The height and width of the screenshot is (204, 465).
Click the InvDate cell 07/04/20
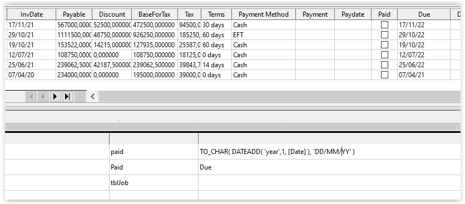click(32, 75)
